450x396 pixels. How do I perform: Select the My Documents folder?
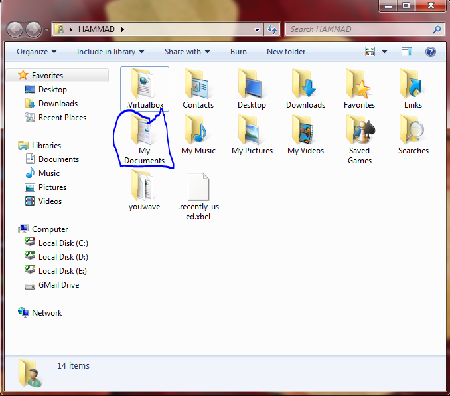pyautogui.click(x=144, y=140)
